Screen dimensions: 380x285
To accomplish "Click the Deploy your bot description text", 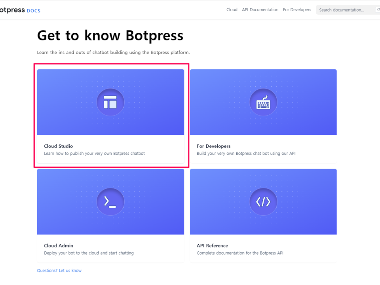I will pos(89,253).
